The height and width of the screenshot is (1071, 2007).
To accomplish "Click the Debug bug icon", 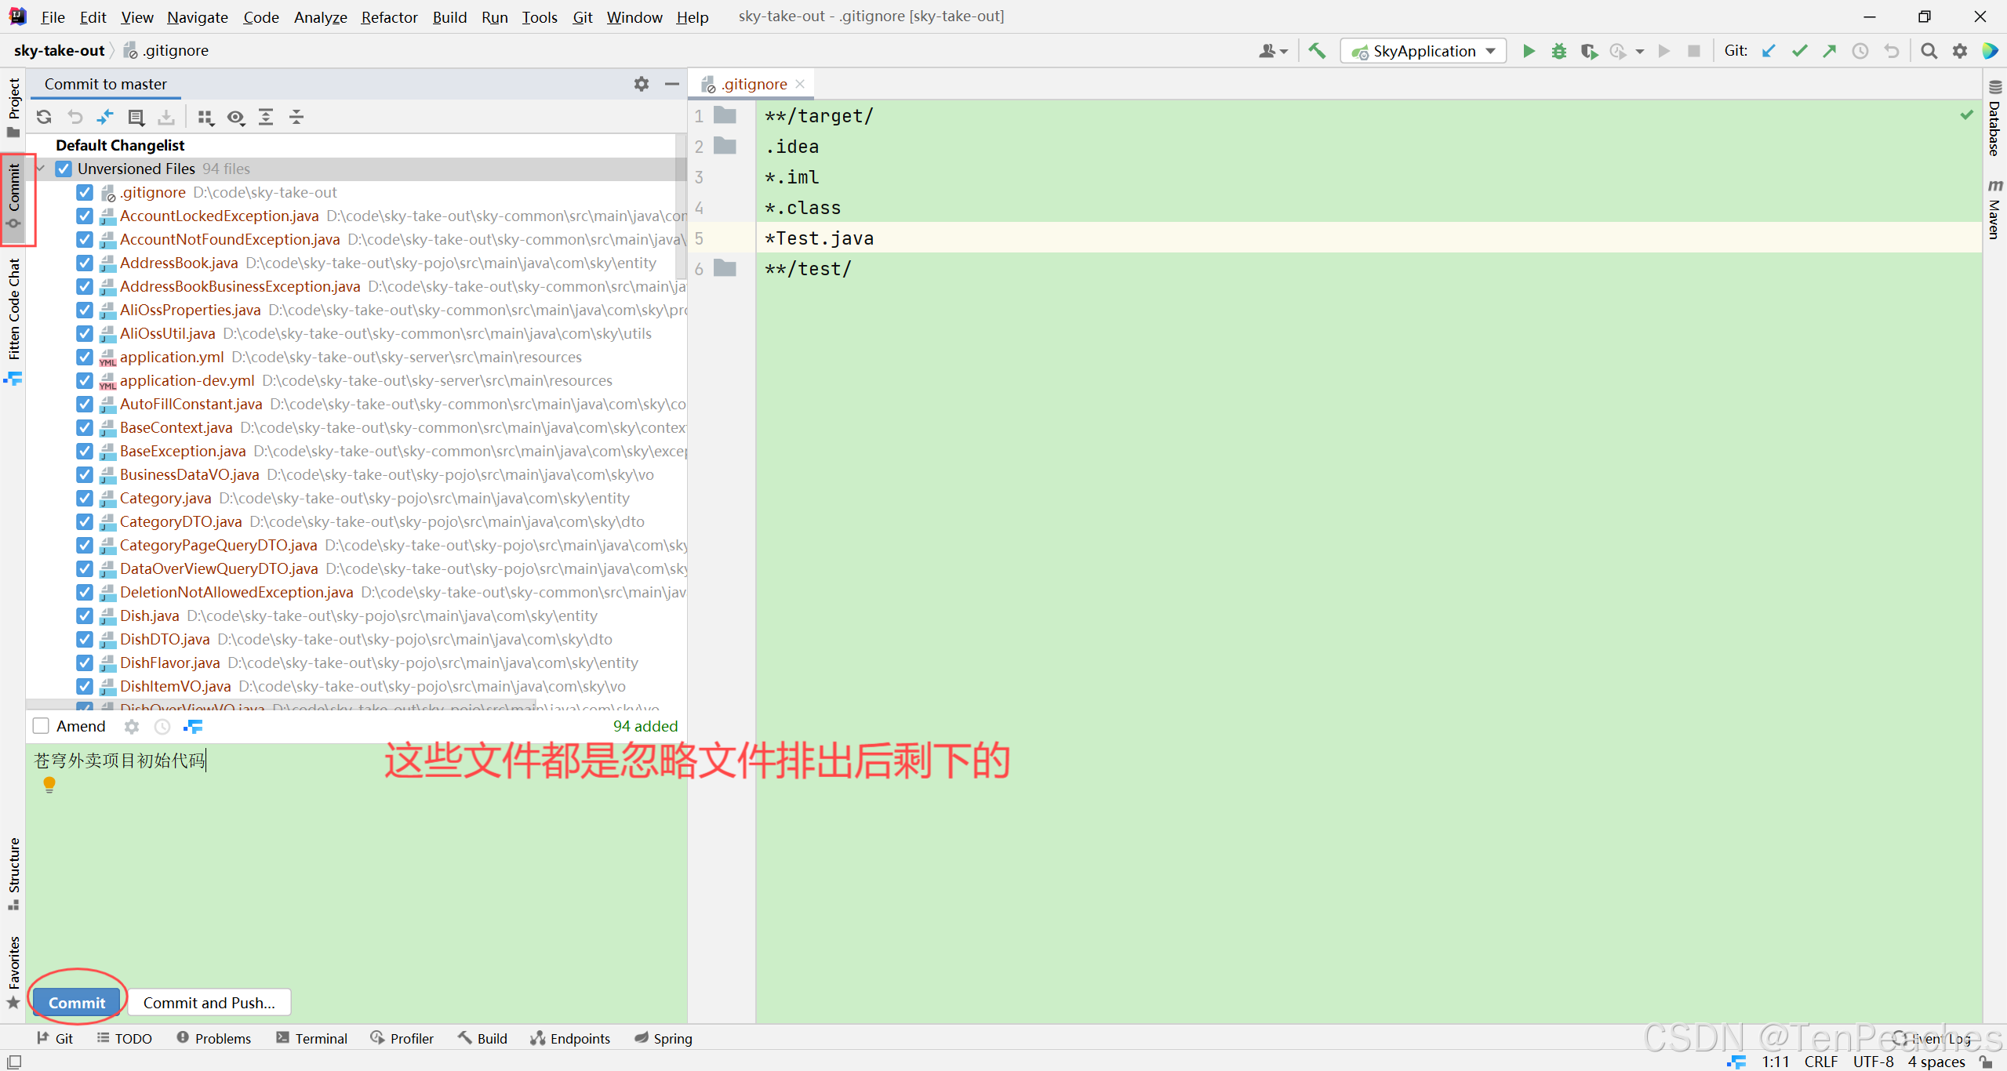I will [x=1558, y=51].
